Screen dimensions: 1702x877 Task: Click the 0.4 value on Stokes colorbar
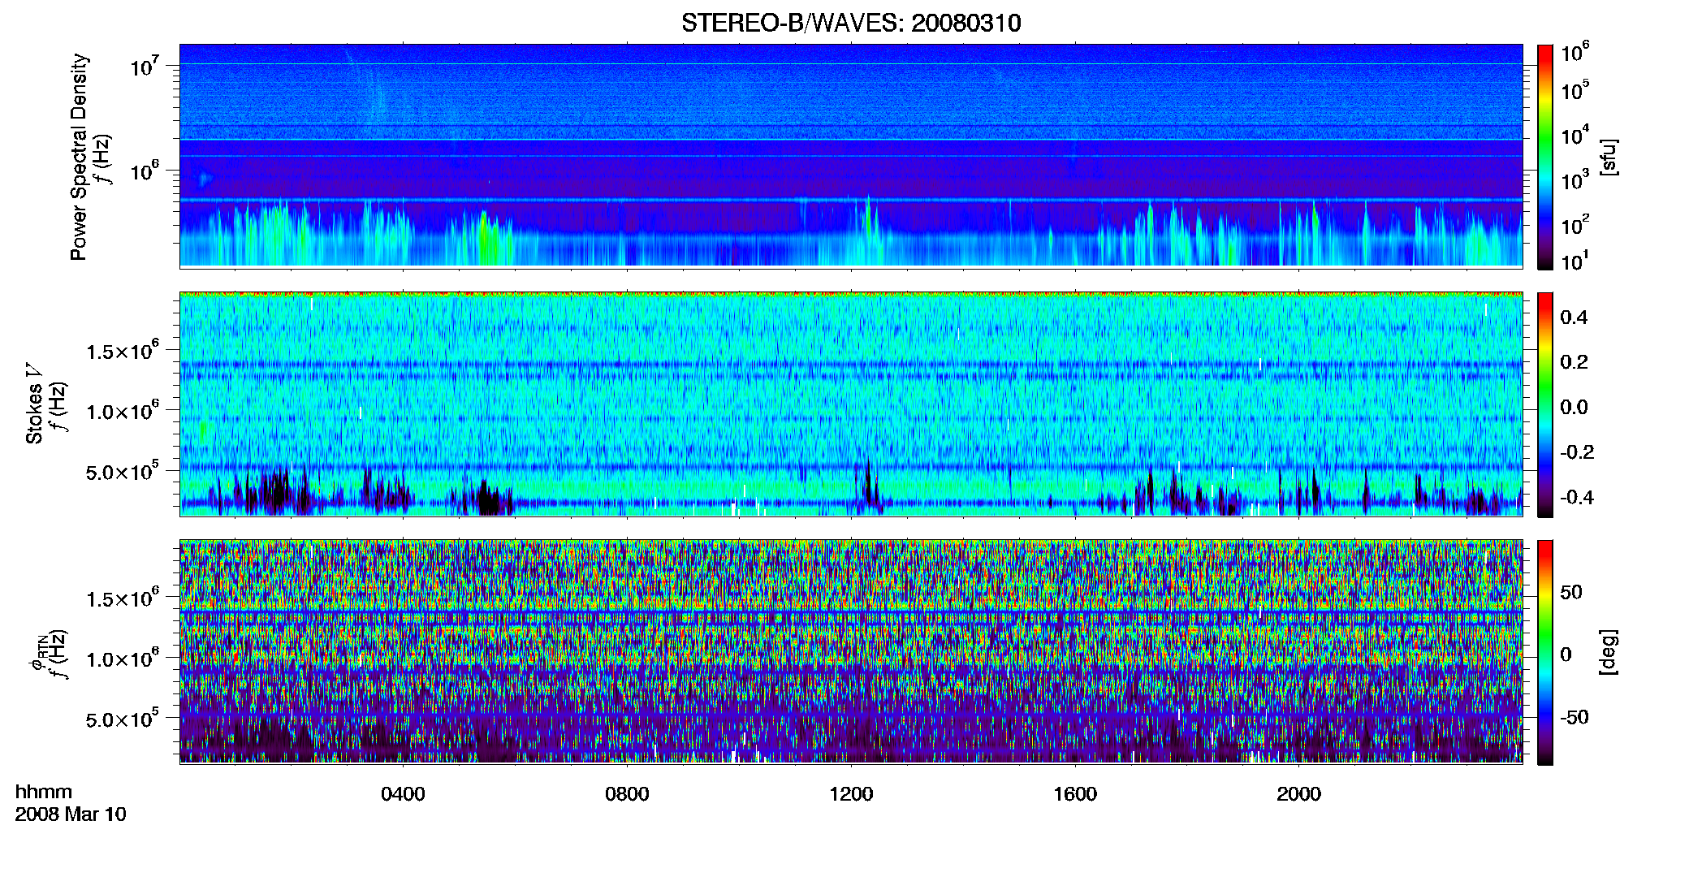click(1574, 318)
